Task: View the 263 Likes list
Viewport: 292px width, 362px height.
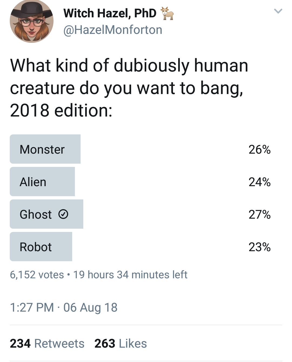Action: coord(121,344)
